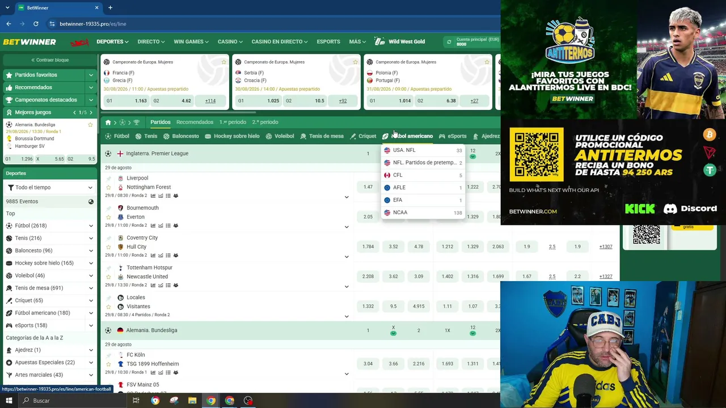This screenshot has width=726, height=408.
Task: Select Artes marciales (43) in the sidebar
Action: (50, 375)
